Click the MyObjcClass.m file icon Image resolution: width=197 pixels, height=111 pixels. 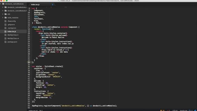[x=6, y=38]
